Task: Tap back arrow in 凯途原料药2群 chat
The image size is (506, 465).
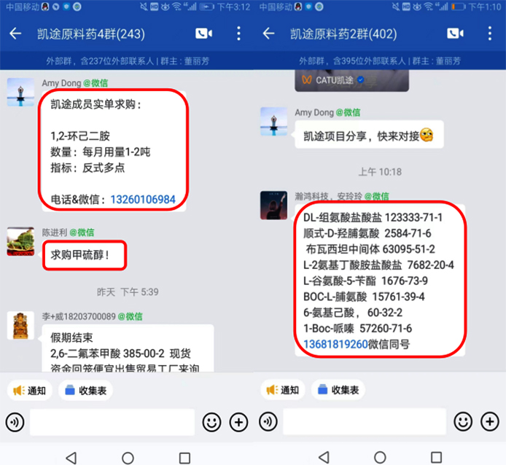Action: 268,34
